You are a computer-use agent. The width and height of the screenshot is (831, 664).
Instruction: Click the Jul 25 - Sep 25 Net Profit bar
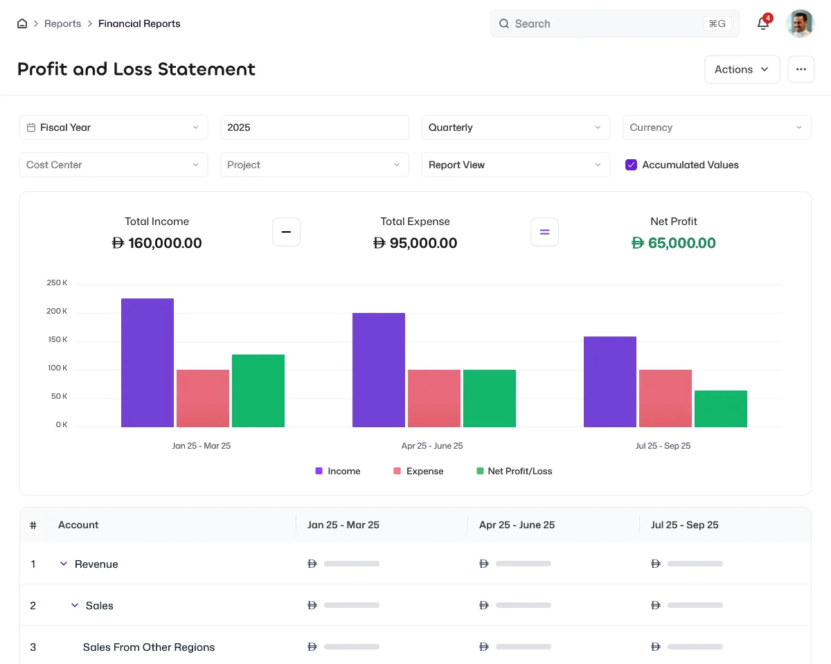(721, 409)
